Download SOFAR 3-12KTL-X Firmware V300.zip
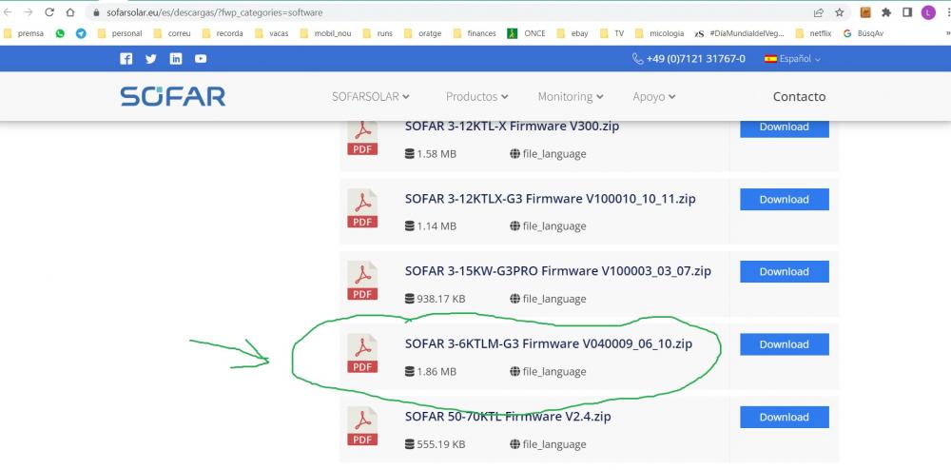The image size is (951, 470). point(785,127)
